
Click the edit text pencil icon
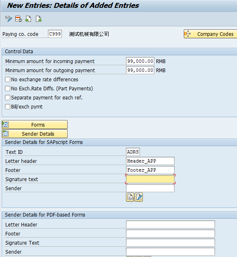coord(139,197)
